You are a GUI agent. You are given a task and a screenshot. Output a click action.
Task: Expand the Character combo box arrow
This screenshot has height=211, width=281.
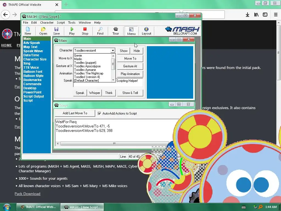point(113,51)
